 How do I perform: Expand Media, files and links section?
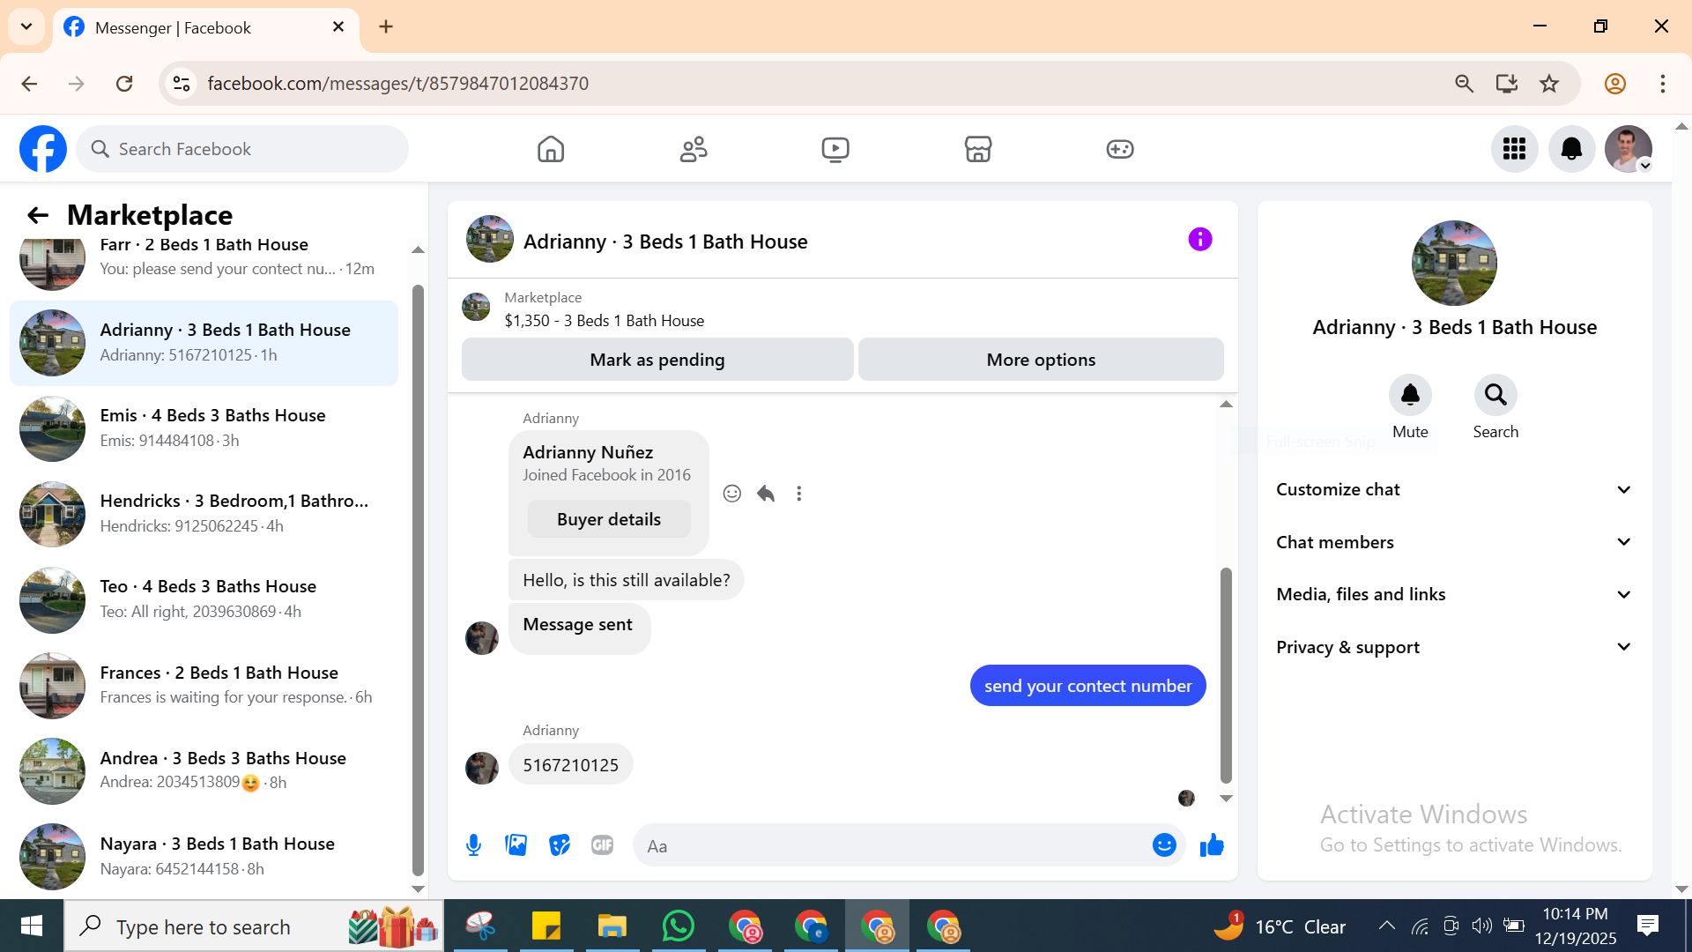coord(1454,594)
